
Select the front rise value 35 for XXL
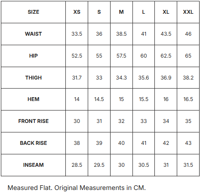coord(188,121)
